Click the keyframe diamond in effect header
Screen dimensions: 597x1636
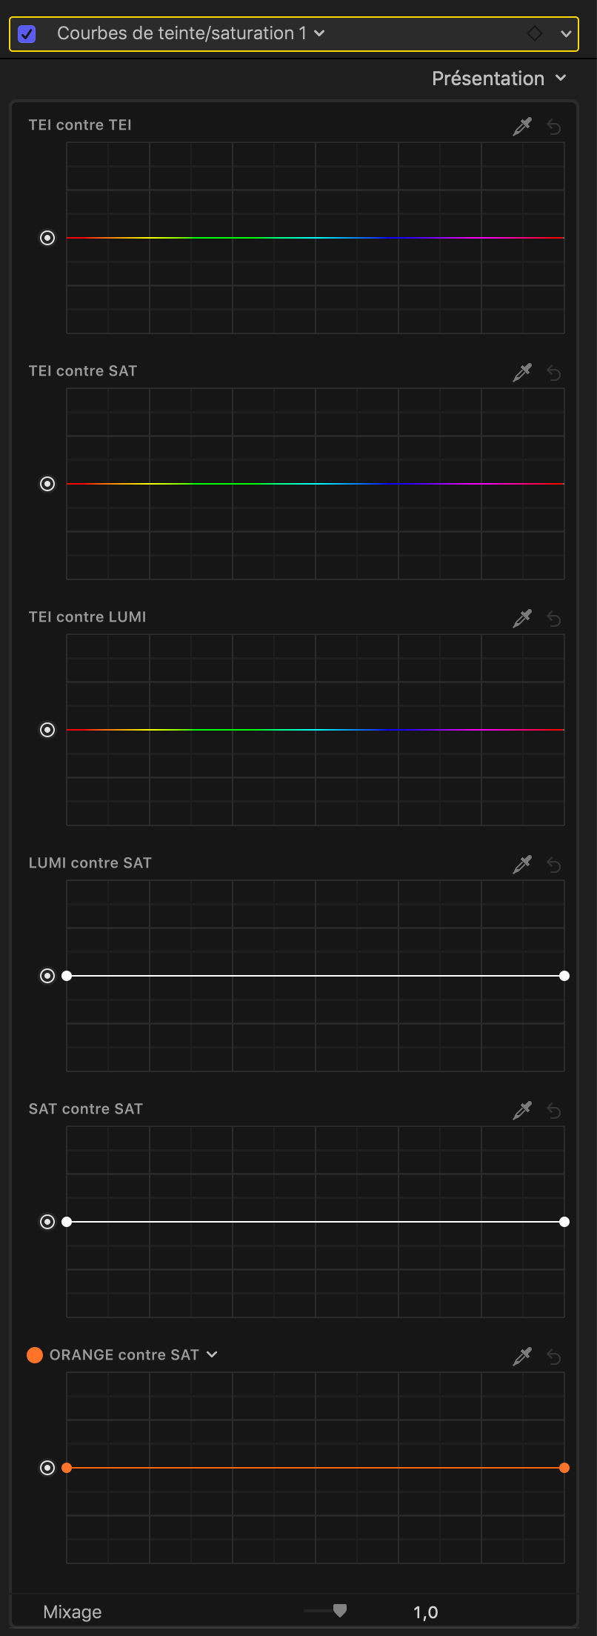click(534, 33)
